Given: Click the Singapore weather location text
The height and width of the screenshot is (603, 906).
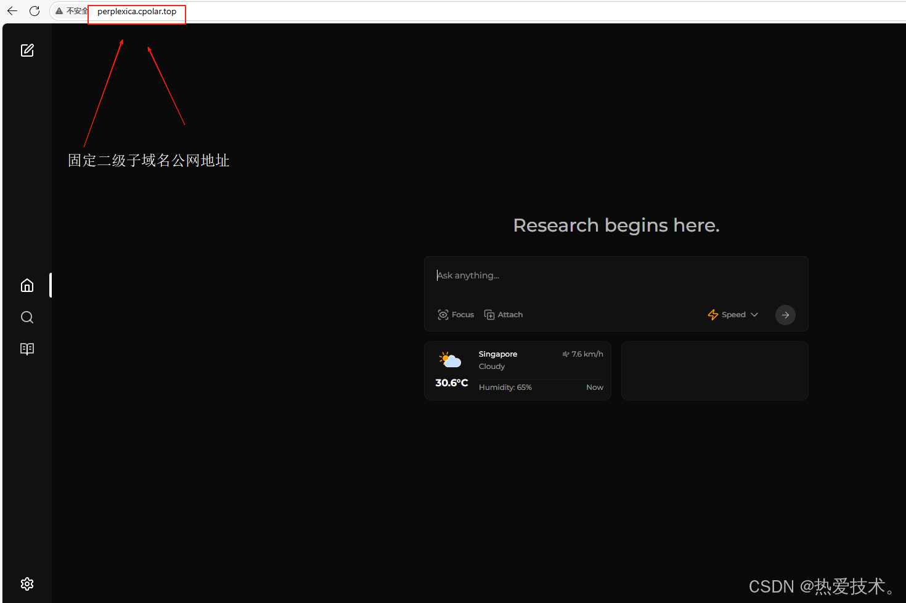Looking at the screenshot, I should (x=498, y=354).
